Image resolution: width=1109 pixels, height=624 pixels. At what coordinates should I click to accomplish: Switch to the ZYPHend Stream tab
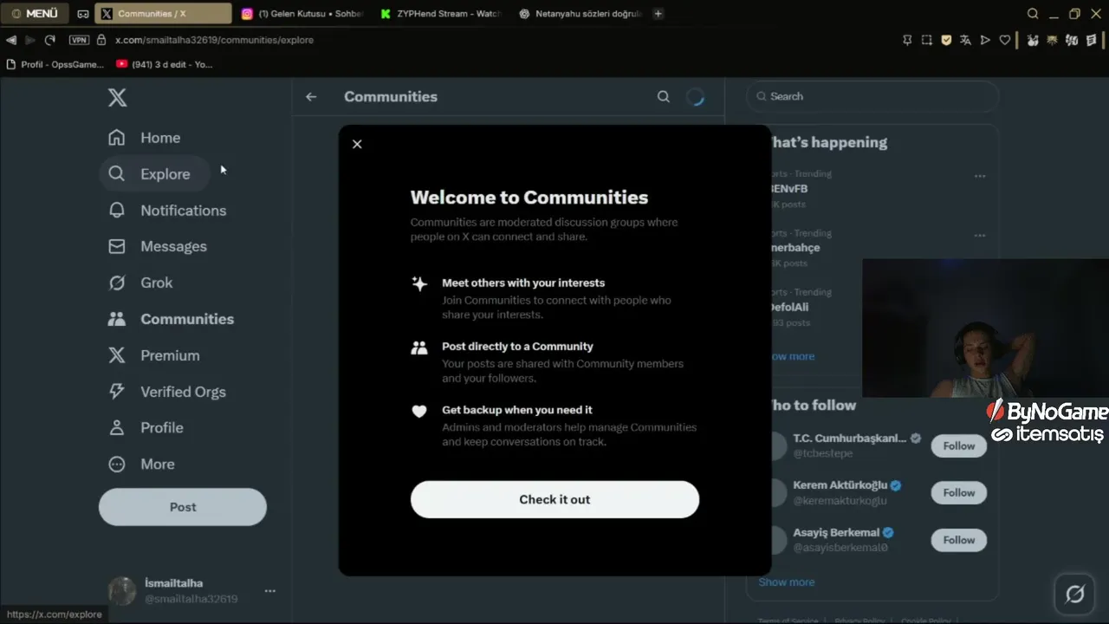(x=440, y=14)
